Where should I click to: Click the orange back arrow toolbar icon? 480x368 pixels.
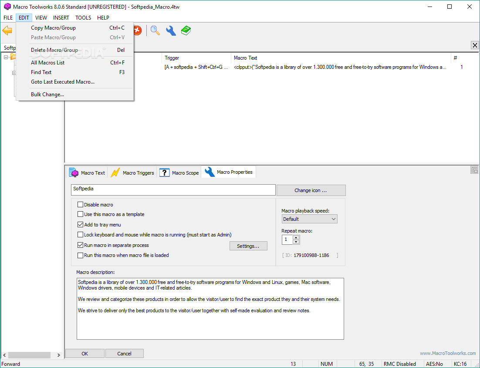pyautogui.click(x=7, y=30)
